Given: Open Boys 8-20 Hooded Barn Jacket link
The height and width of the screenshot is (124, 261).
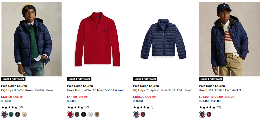Looking at the screenshot, I should point(220,90).
